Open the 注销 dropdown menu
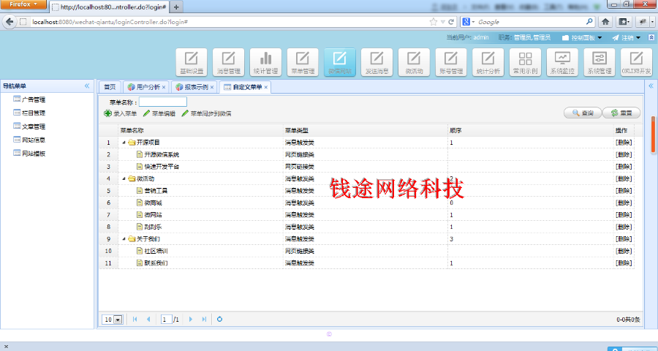The width and height of the screenshot is (658, 351). [x=626, y=37]
